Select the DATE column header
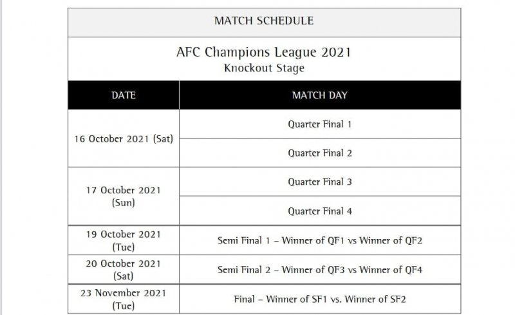The width and height of the screenshot is (515, 315). pyautogui.click(x=124, y=95)
